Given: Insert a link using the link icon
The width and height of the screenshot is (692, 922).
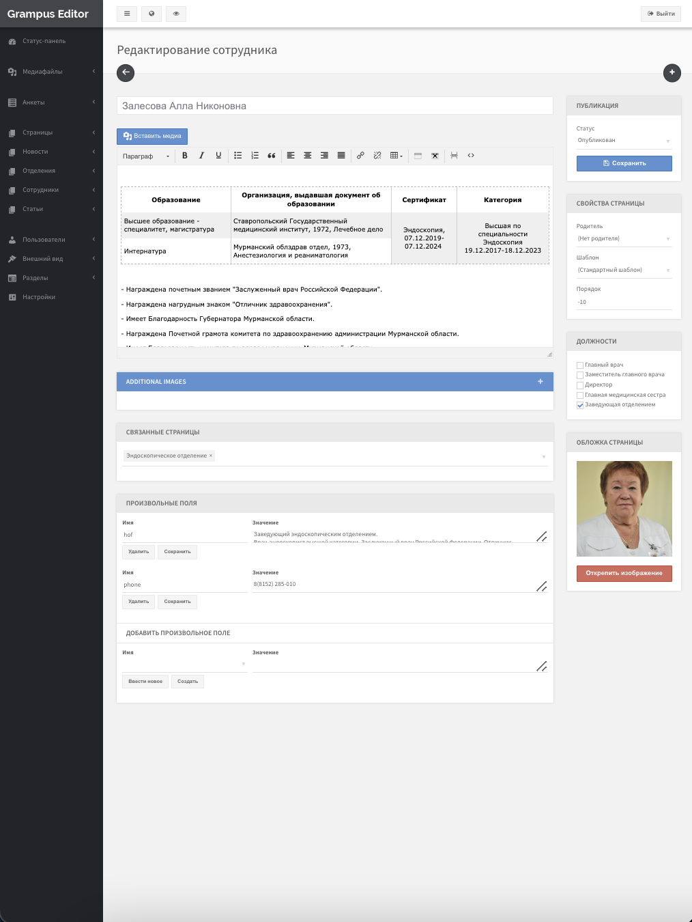Looking at the screenshot, I should (360, 156).
